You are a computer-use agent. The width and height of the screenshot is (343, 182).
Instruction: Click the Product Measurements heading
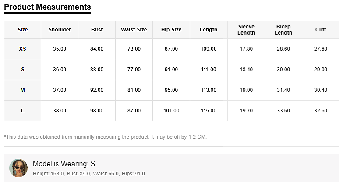coord(47,7)
